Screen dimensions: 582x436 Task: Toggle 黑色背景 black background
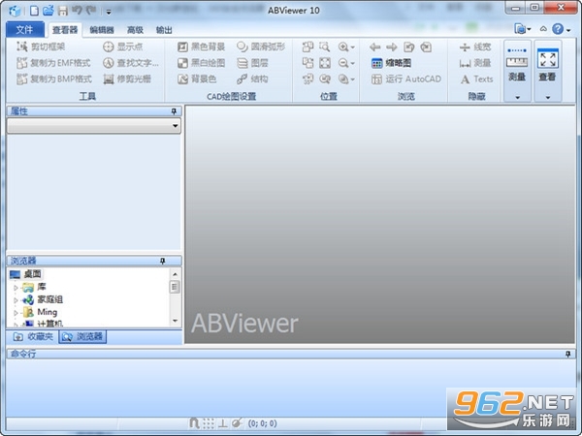click(201, 47)
